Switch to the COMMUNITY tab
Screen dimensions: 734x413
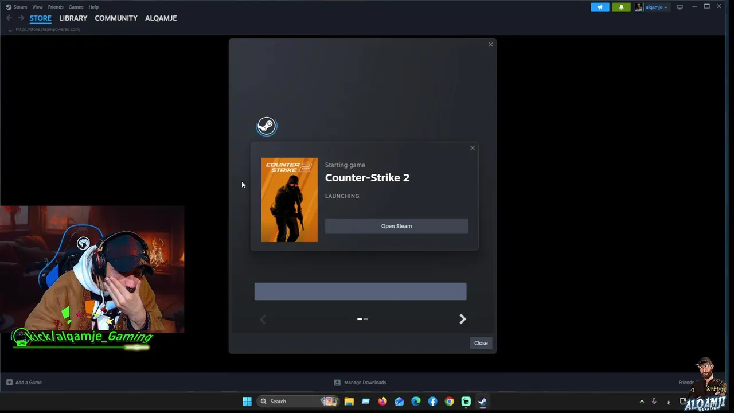click(116, 18)
